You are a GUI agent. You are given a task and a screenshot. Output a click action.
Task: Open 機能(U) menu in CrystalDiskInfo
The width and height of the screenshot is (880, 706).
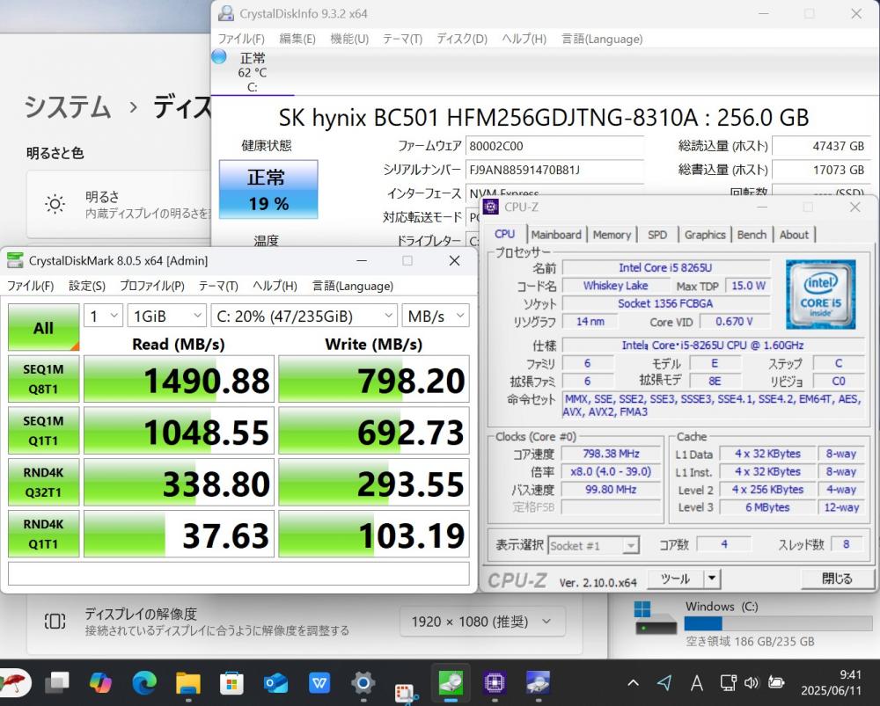(x=349, y=39)
